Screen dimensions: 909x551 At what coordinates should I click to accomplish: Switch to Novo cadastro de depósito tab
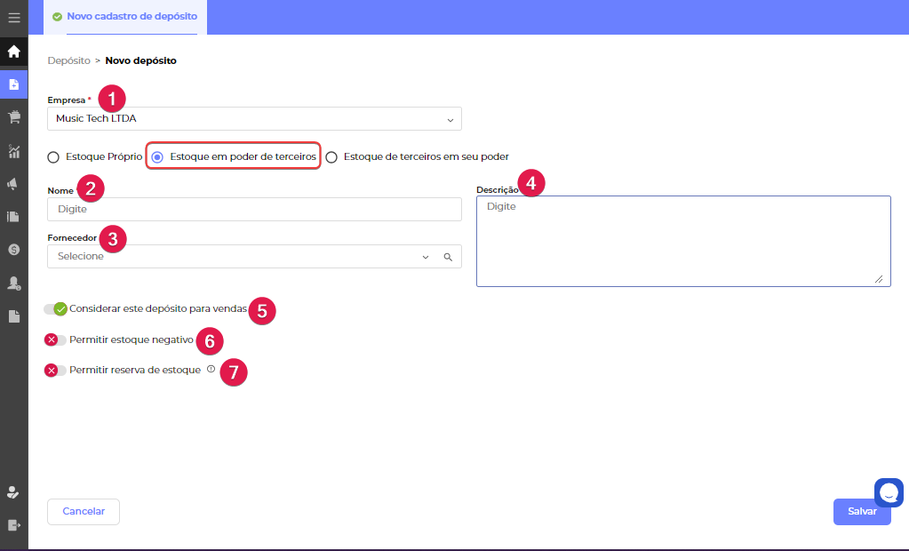[124, 17]
